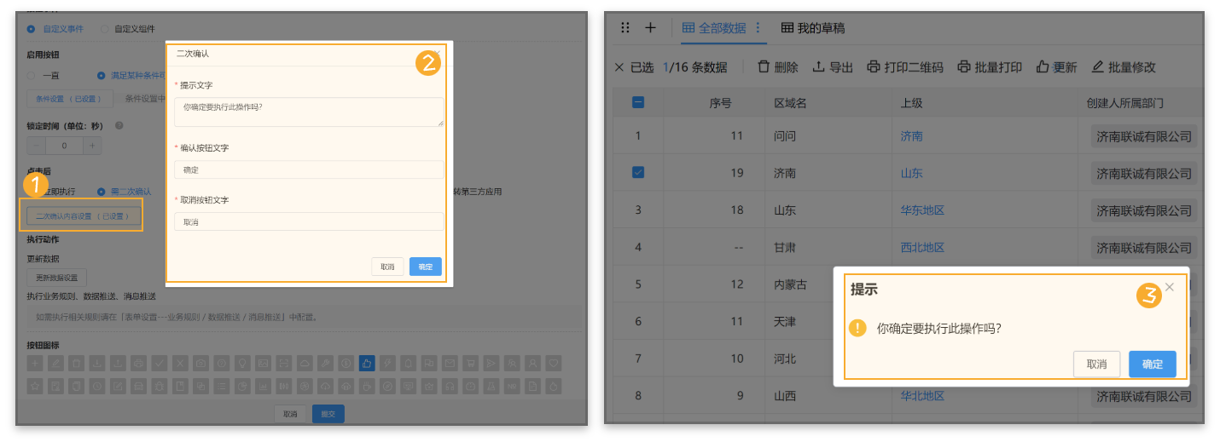
Task: Click 导出 in the batch toolbar
Action: [x=833, y=67]
